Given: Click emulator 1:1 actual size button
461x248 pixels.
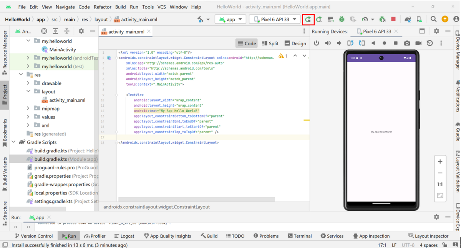Looking at the screenshot, I should pos(440,184).
